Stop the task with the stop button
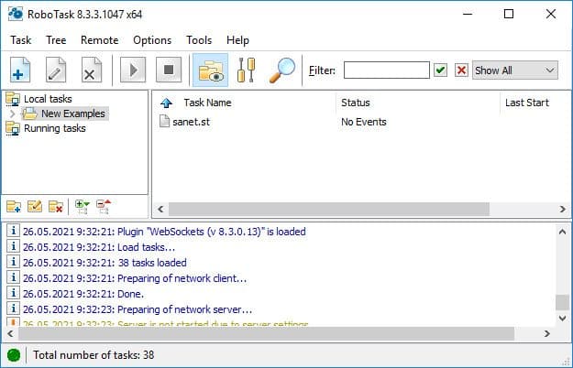 point(168,70)
